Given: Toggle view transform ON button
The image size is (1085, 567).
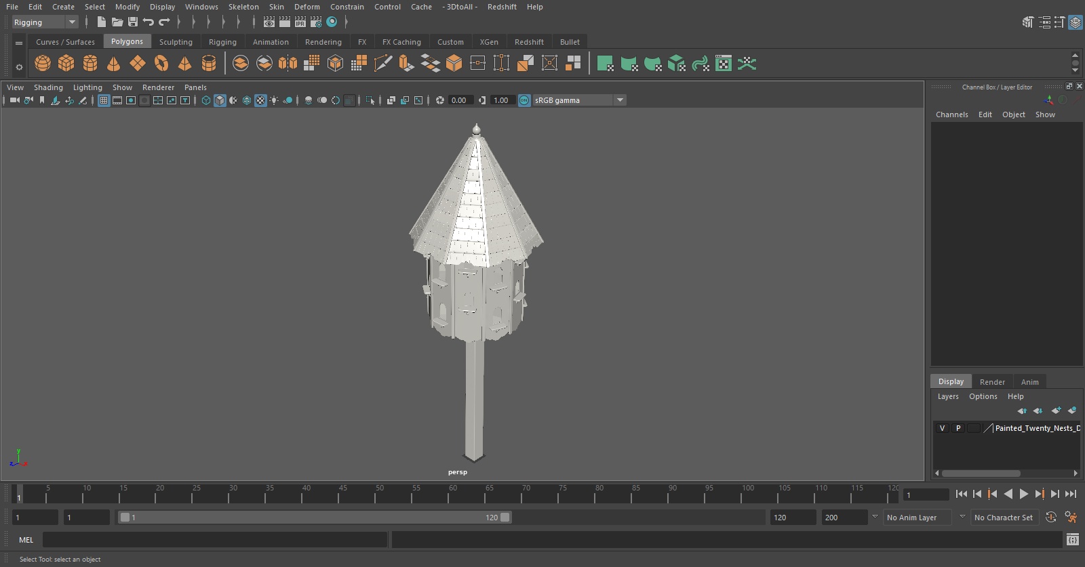Looking at the screenshot, I should [524, 100].
